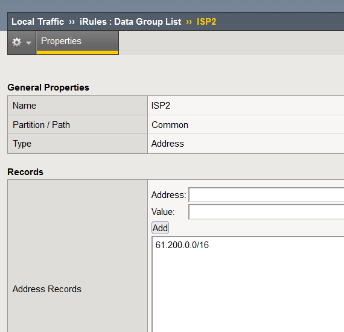This screenshot has height=332, width=344.
Task: Click the yellow breadcrumb separator before ISP2
Action: click(x=189, y=22)
